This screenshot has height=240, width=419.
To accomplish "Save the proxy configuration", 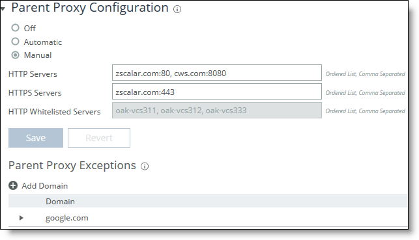I will (36, 138).
